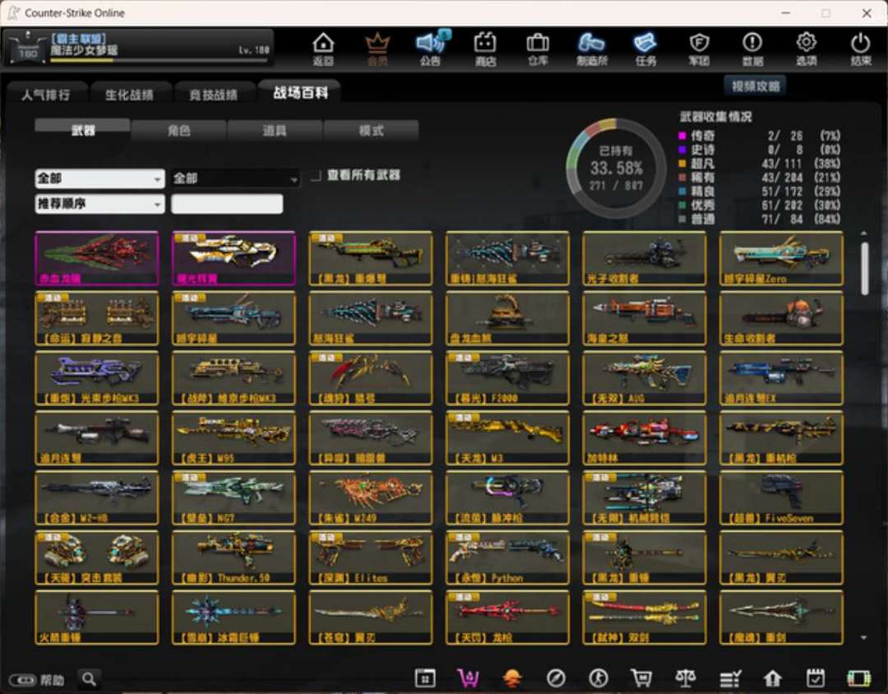Open the 制造所 crafting icon
This screenshot has height=694, width=888.
pos(591,48)
